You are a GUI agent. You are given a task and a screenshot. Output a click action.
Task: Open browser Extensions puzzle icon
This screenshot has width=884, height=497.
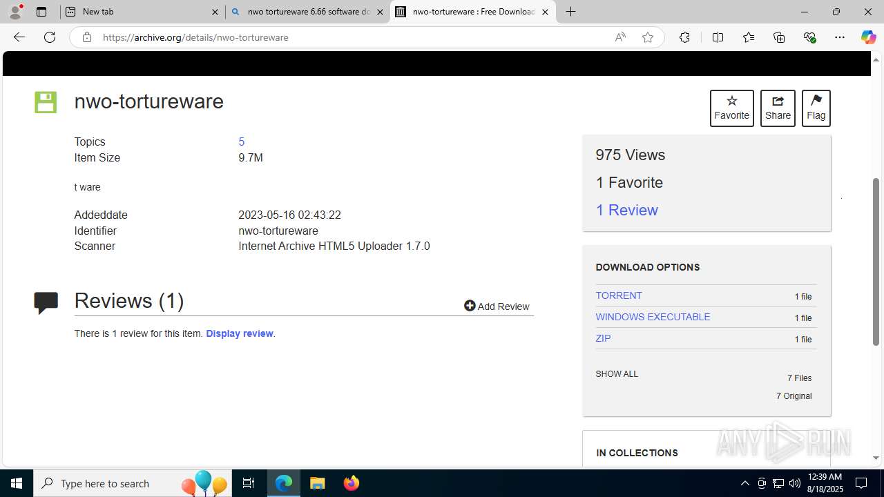click(684, 37)
